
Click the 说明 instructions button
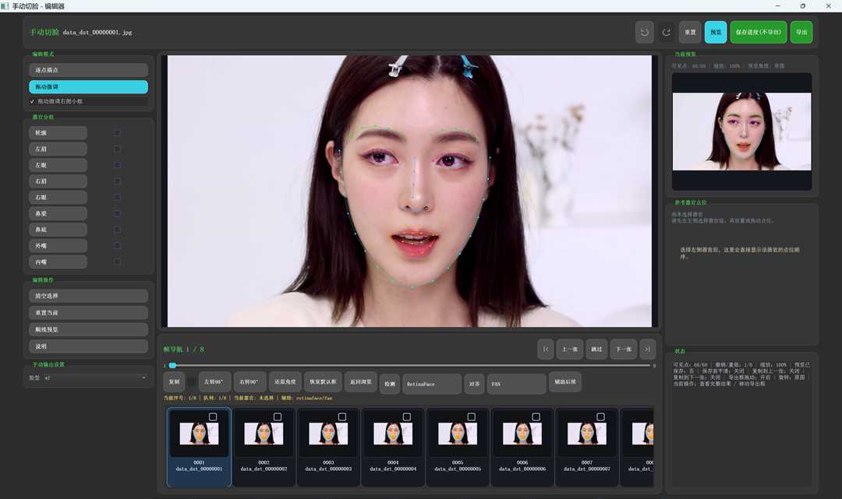[x=89, y=346]
